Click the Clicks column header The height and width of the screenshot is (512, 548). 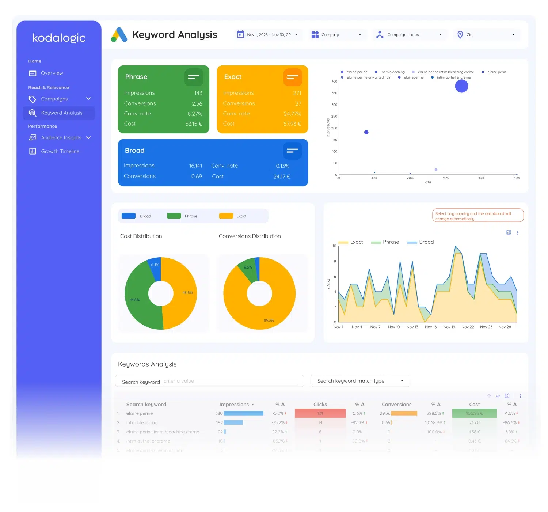click(320, 405)
